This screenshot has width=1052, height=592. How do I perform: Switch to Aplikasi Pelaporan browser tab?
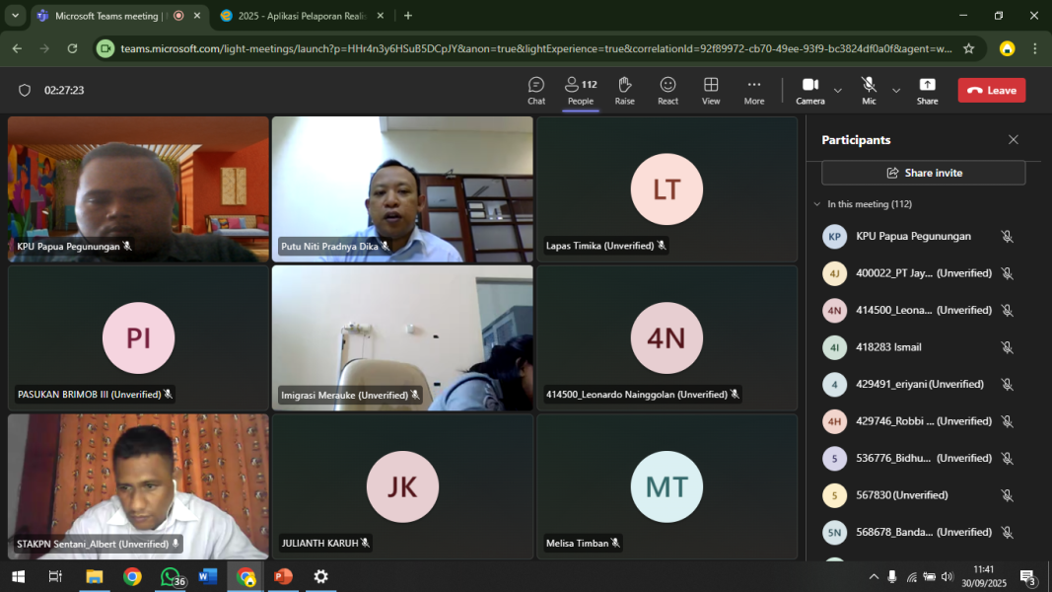296,16
